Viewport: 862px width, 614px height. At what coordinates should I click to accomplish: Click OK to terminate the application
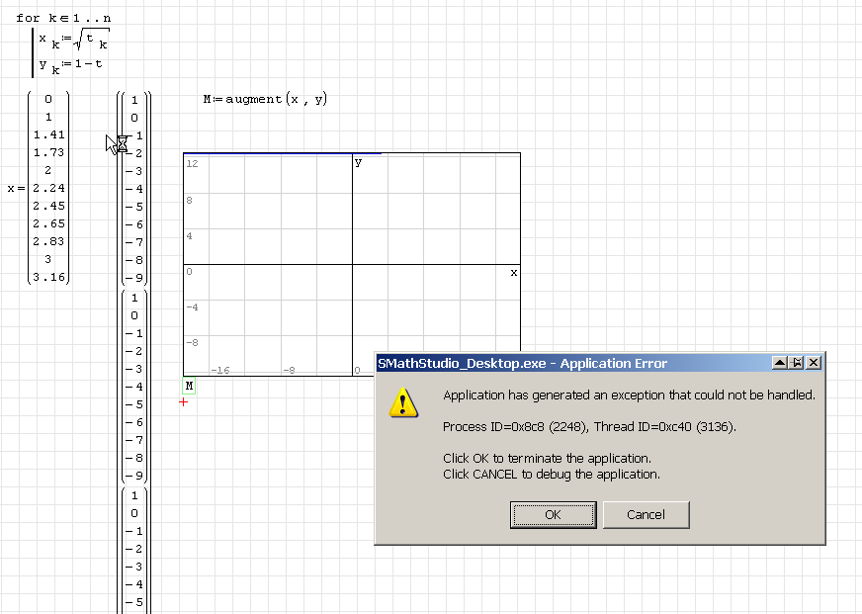pyautogui.click(x=553, y=514)
